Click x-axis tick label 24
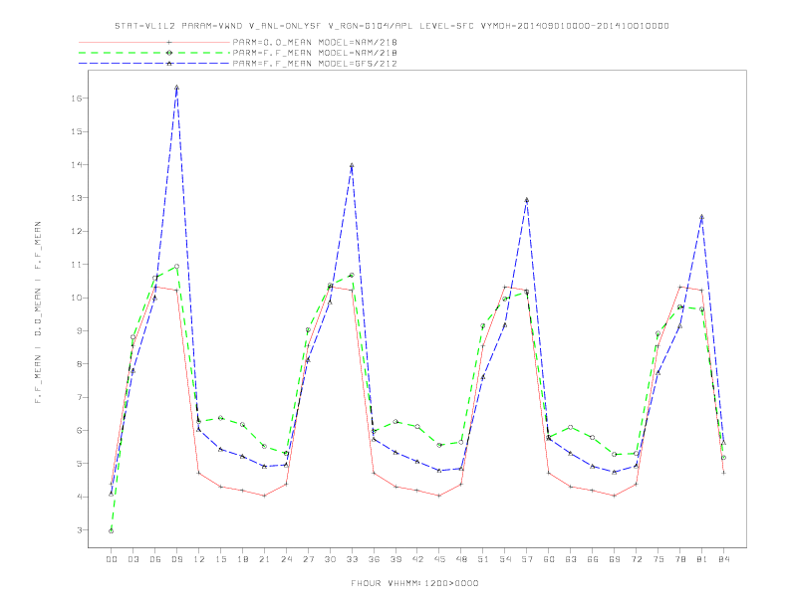789x609 pixels. pyautogui.click(x=286, y=559)
